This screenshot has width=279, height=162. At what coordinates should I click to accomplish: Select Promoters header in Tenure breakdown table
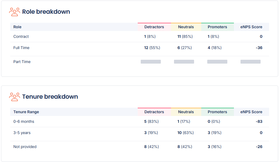pyautogui.click(x=217, y=112)
